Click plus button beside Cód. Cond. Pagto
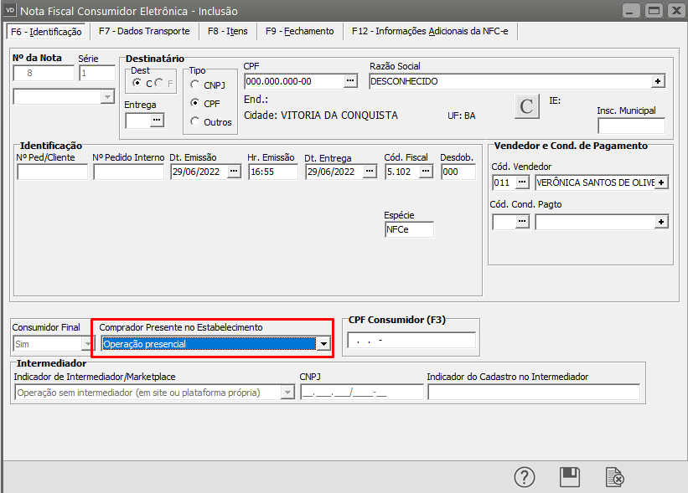This screenshot has width=688, height=493. 661,222
